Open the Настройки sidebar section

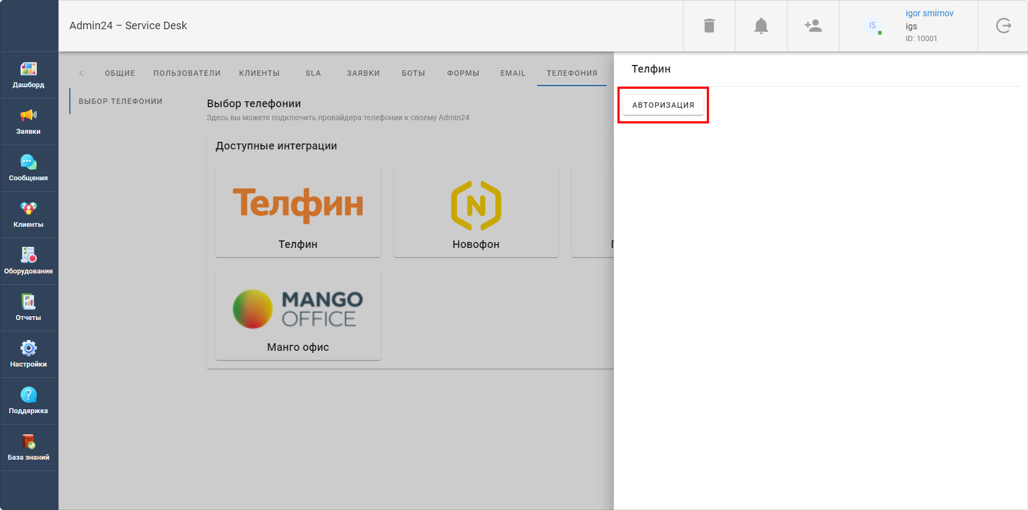click(x=29, y=355)
